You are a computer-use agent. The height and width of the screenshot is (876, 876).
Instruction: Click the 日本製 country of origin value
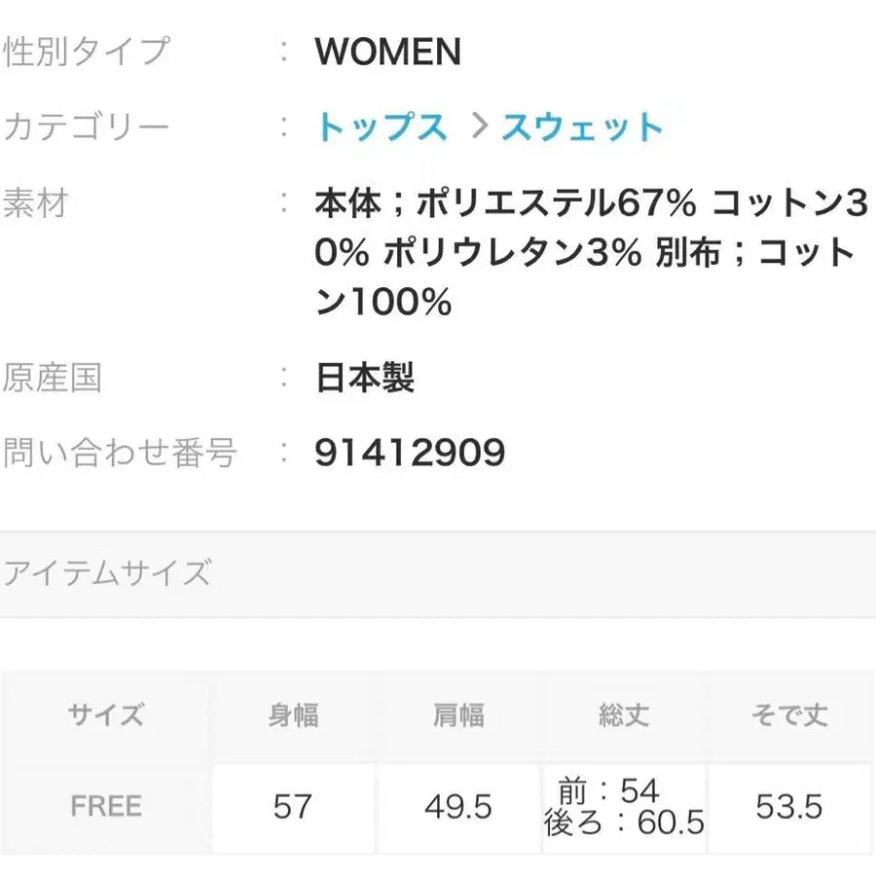[364, 378]
